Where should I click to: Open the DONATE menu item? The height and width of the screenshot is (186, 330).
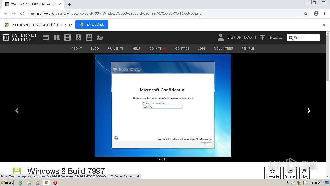click(x=158, y=48)
